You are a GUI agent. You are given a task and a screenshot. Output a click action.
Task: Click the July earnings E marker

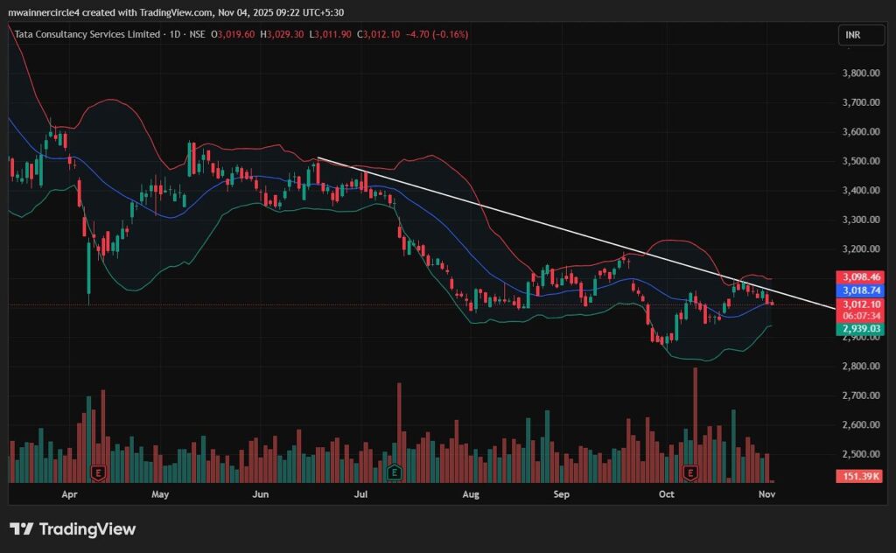394,472
